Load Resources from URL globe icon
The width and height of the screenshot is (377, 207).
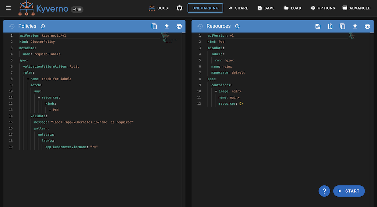tap(367, 26)
